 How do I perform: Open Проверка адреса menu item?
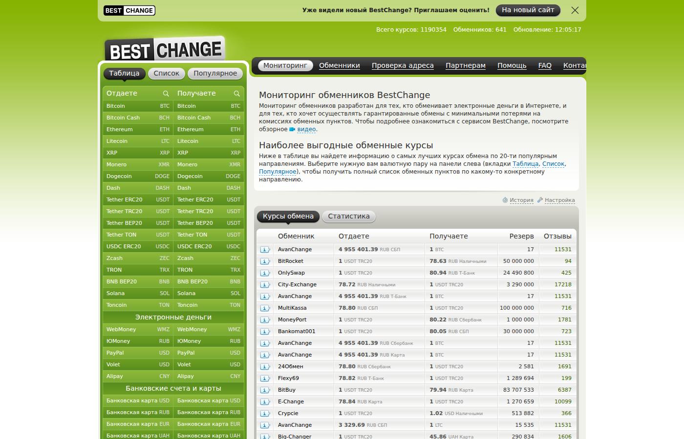(403, 65)
